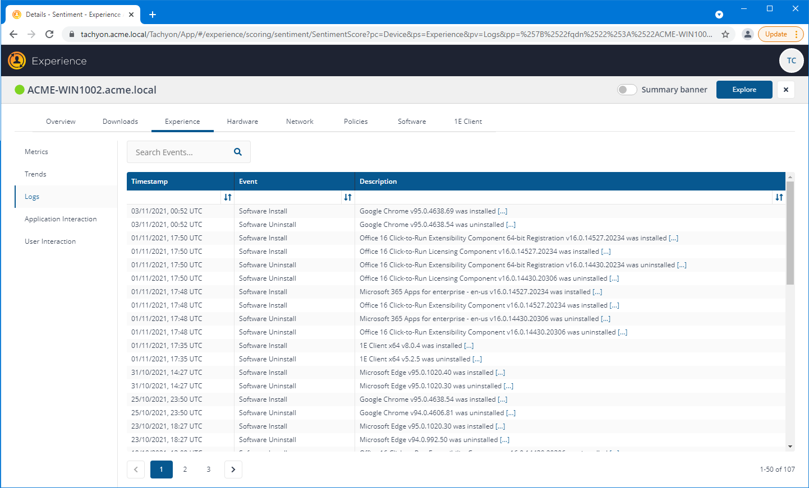The image size is (809, 488).
Task: Click the green device status dot
Action: tap(20, 90)
